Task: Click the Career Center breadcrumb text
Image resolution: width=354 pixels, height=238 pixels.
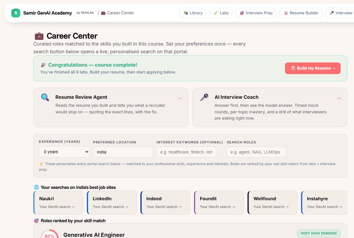Action: coord(121,13)
